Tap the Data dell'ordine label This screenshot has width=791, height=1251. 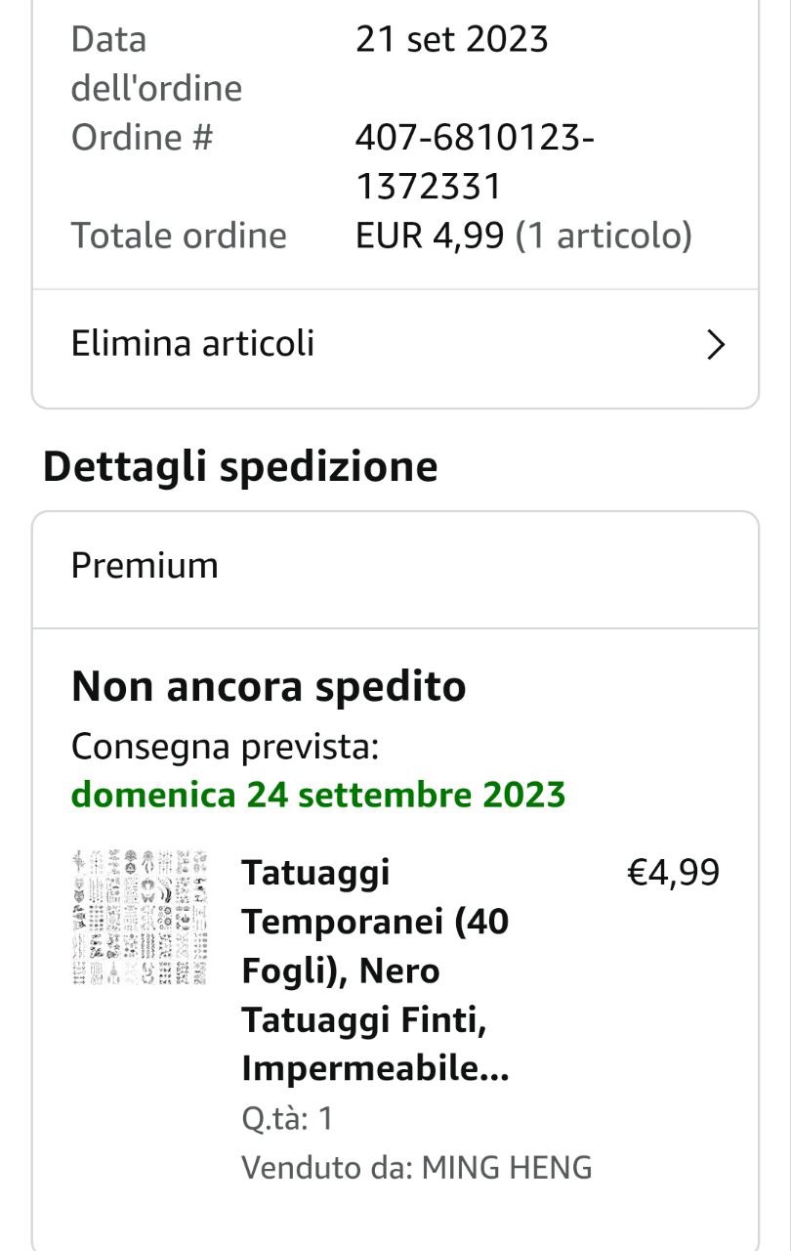coord(156,64)
